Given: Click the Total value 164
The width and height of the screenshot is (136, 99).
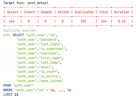Looking at the screenshot, I should point(104,21).
